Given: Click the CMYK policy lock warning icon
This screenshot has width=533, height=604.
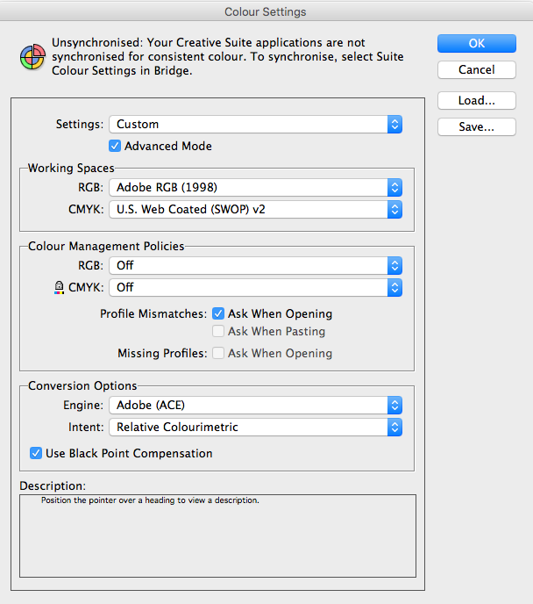Looking at the screenshot, I should 60,287.
